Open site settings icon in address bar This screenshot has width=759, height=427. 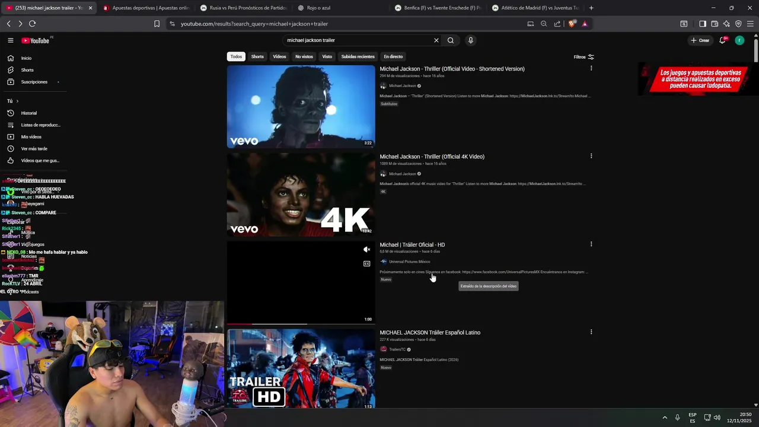[x=172, y=24]
